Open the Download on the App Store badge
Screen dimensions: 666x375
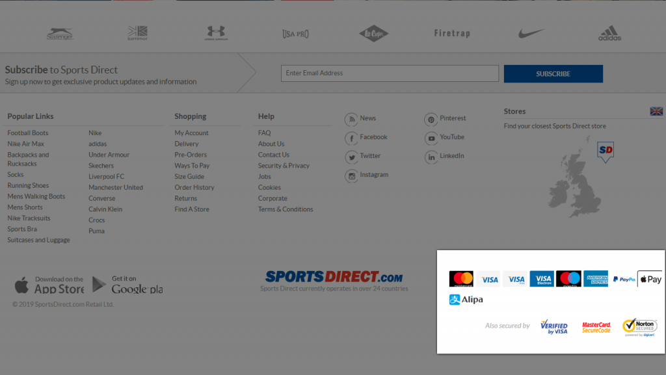(x=49, y=284)
